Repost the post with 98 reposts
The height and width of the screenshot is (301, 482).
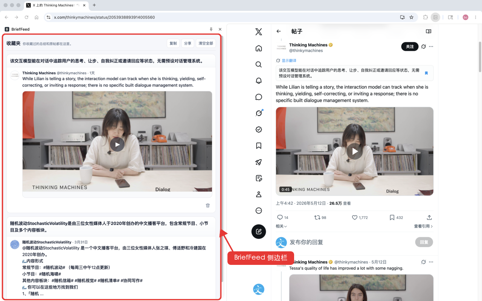click(x=320, y=217)
